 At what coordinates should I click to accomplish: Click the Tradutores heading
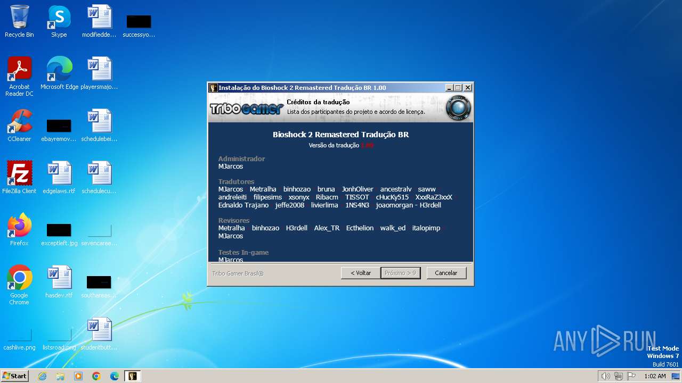(x=236, y=182)
